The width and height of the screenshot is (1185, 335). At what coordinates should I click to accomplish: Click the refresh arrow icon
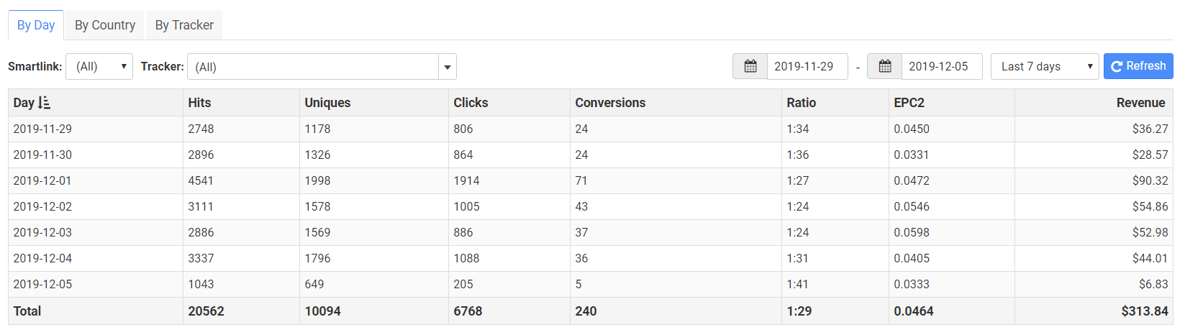tap(1117, 66)
